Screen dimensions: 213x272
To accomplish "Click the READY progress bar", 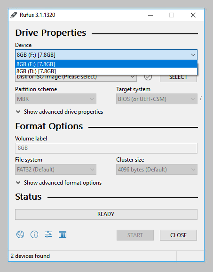I will 106,214.
